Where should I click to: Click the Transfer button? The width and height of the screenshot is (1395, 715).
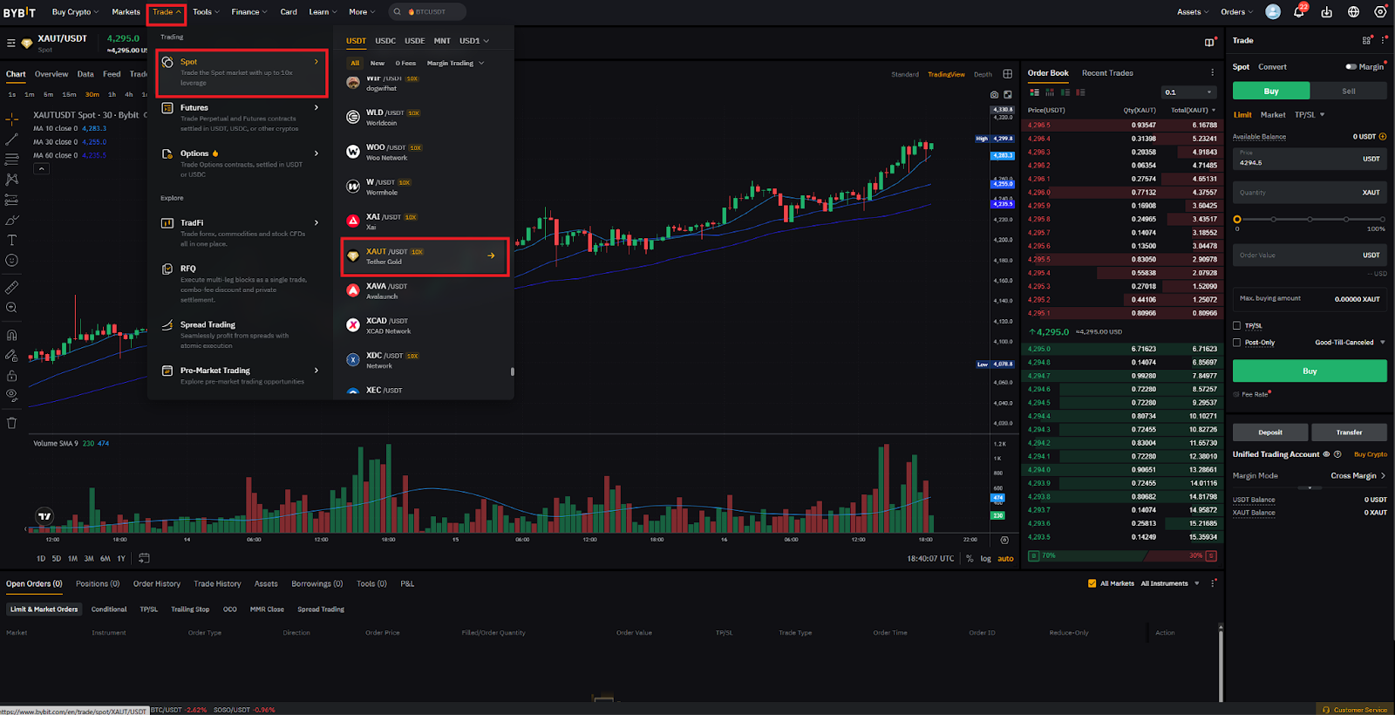coord(1350,432)
